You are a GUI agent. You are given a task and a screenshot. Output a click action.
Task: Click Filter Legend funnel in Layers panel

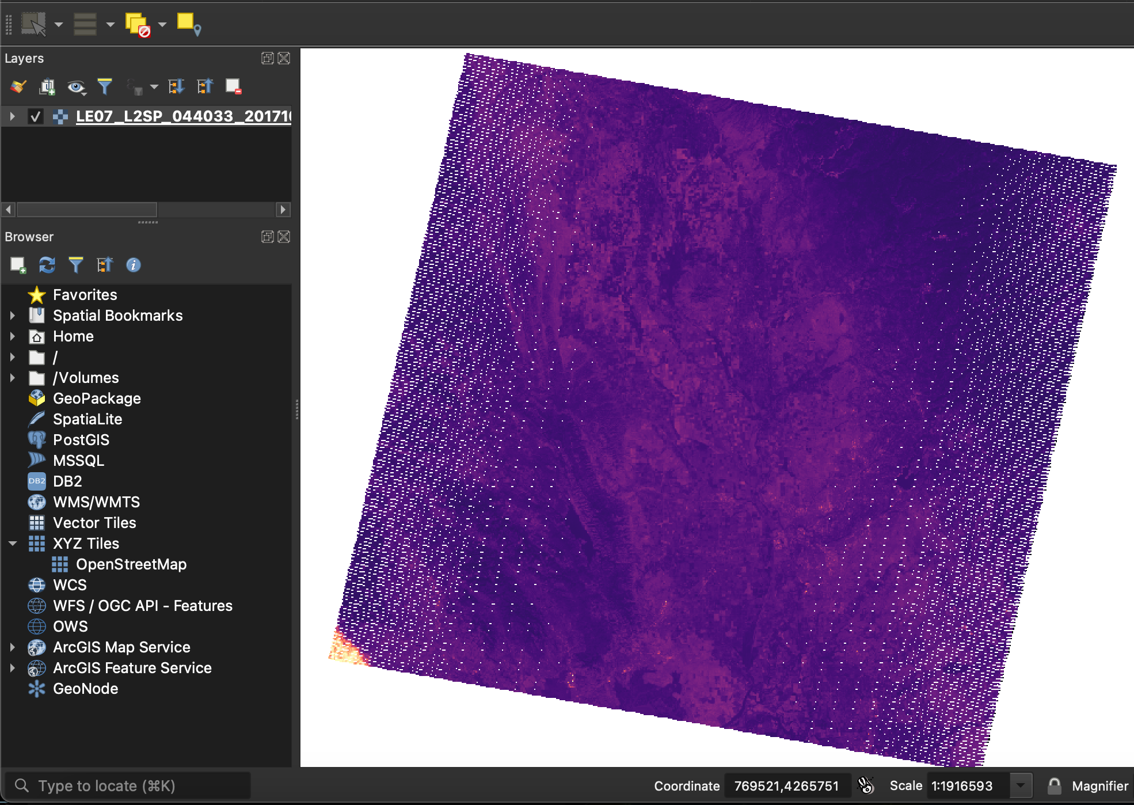pos(104,86)
